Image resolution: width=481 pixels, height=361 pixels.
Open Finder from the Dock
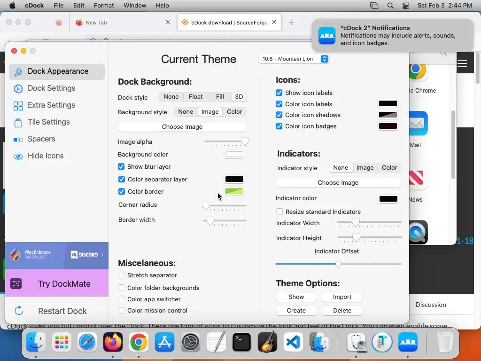[36, 342]
